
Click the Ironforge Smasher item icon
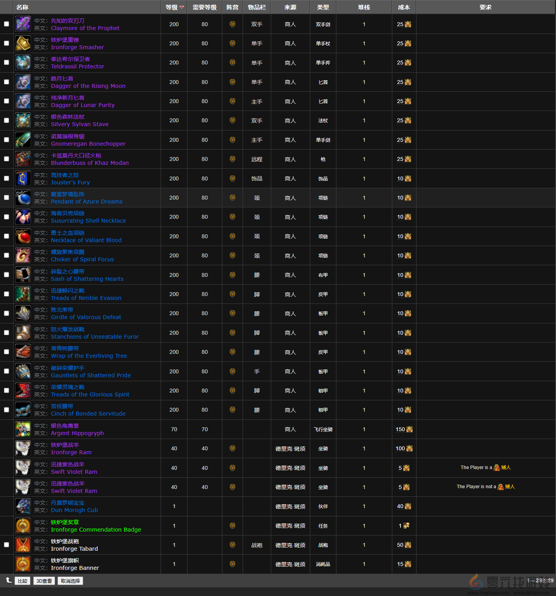click(x=23, y=43)
